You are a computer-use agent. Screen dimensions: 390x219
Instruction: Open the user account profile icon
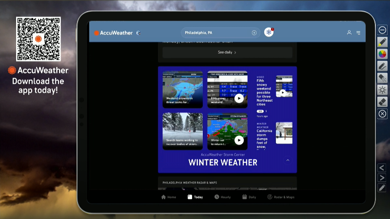349,33
